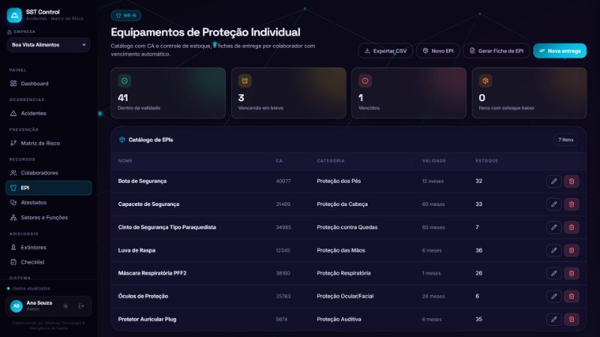Click Gerar Ficha de EPI button
This screenshot has width=600, height=337.
496,51
